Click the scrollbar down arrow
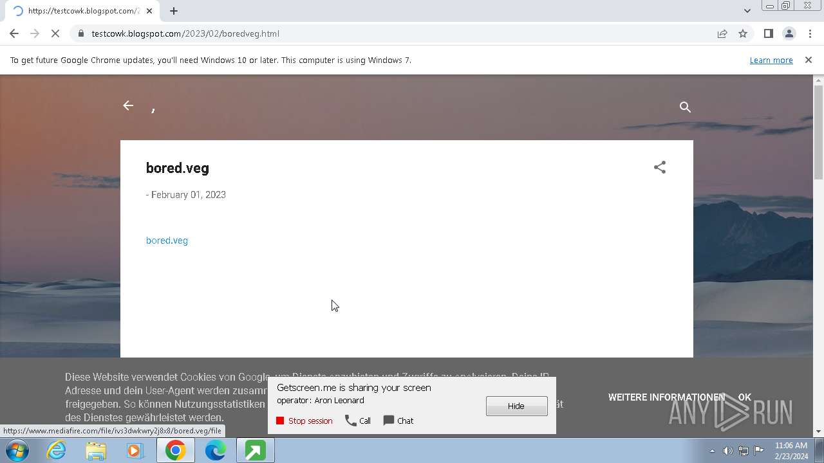 [x=819, y=431]
